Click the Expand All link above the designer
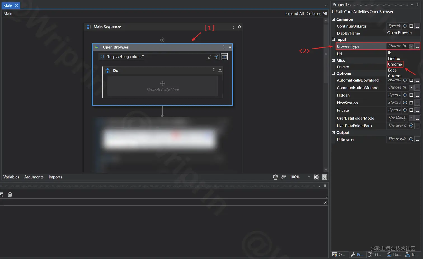 [x=294, y=13]
